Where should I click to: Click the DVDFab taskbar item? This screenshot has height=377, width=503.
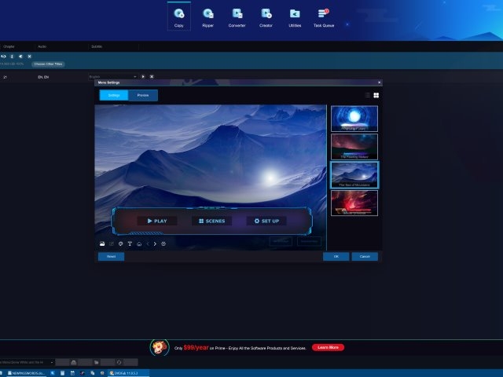(x=122, y=372)
